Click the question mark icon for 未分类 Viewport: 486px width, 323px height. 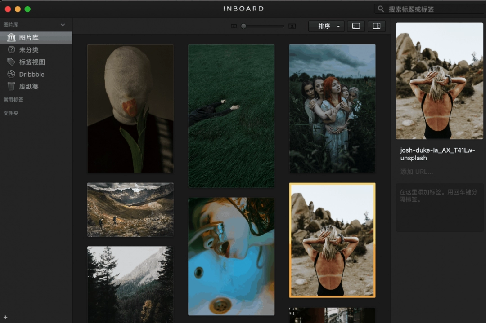pyautogui.click(x=11, y=50)
